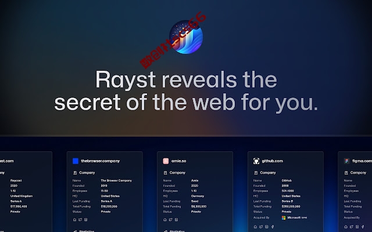Click Company section icon in github.com card

pos(256,173)
